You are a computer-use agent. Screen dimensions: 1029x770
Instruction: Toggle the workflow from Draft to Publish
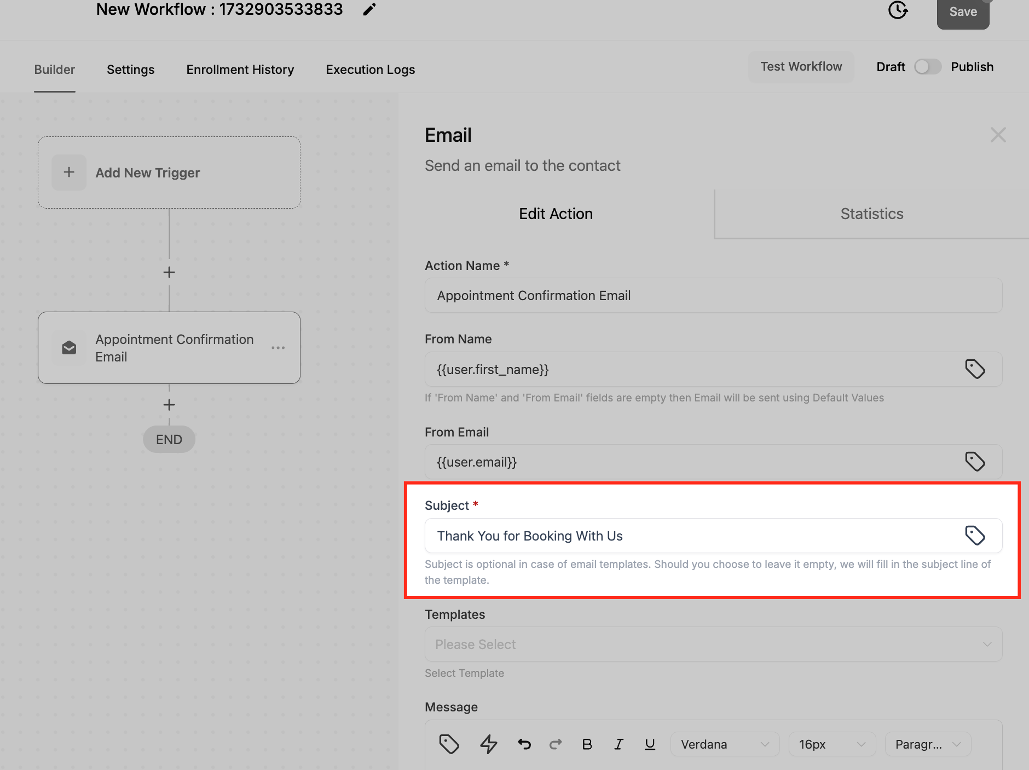(927, 66)
